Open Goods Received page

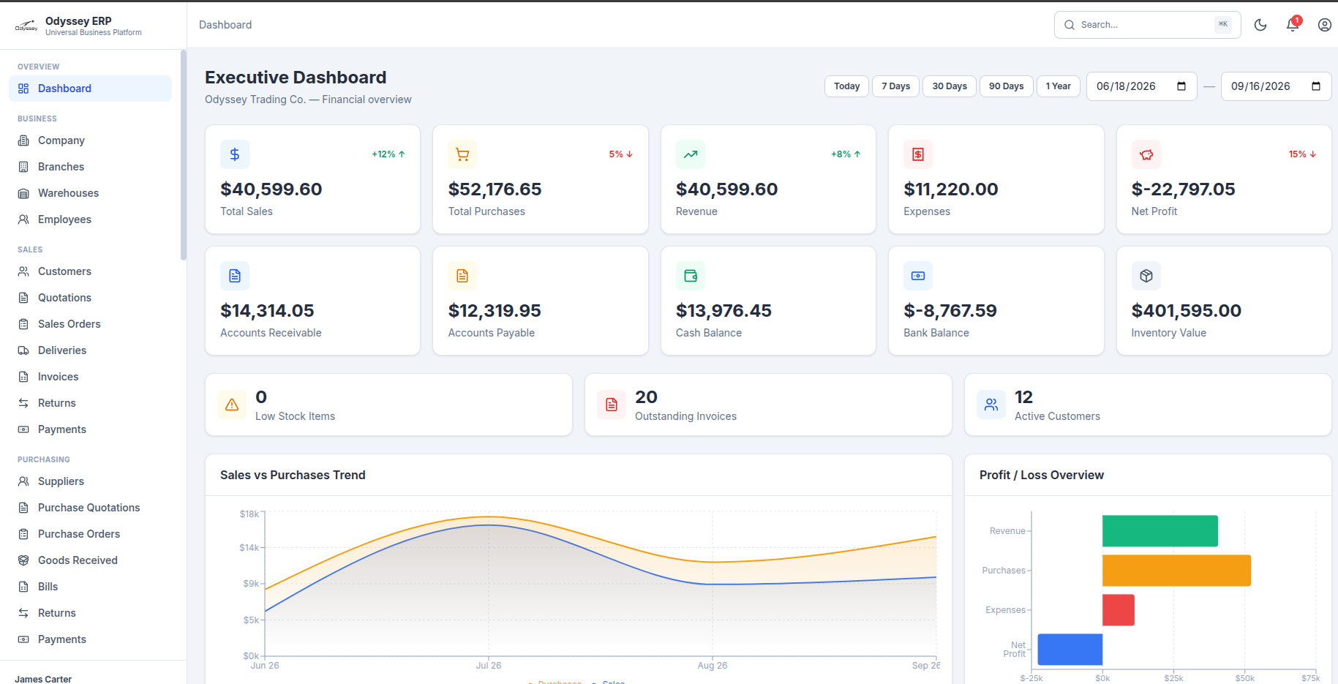(x=90, y=560)
